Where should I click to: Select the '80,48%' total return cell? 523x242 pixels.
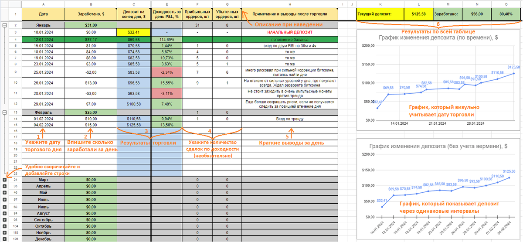[506, 14]
